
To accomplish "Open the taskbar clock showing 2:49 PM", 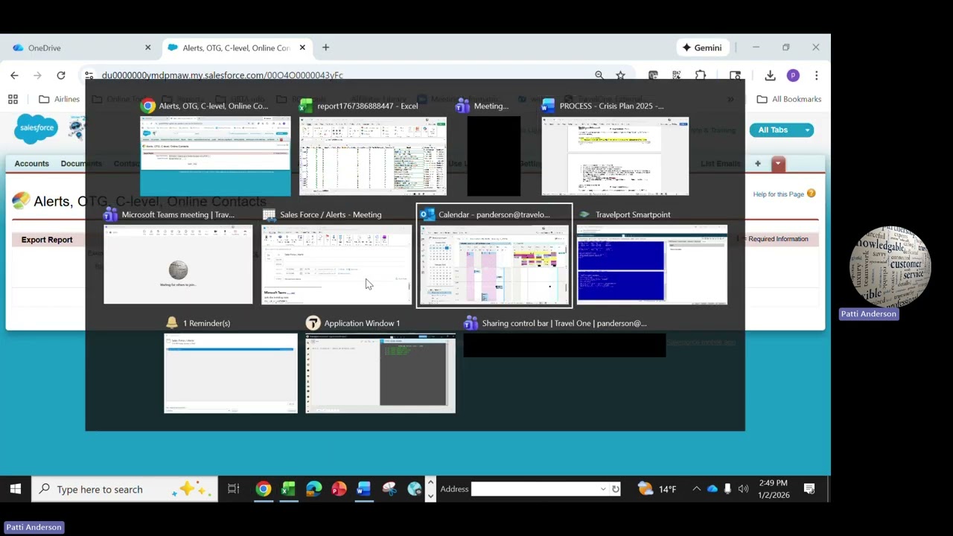I will 774,489.
